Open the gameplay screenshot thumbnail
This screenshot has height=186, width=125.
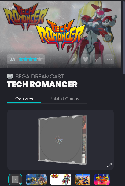point(83,180)
